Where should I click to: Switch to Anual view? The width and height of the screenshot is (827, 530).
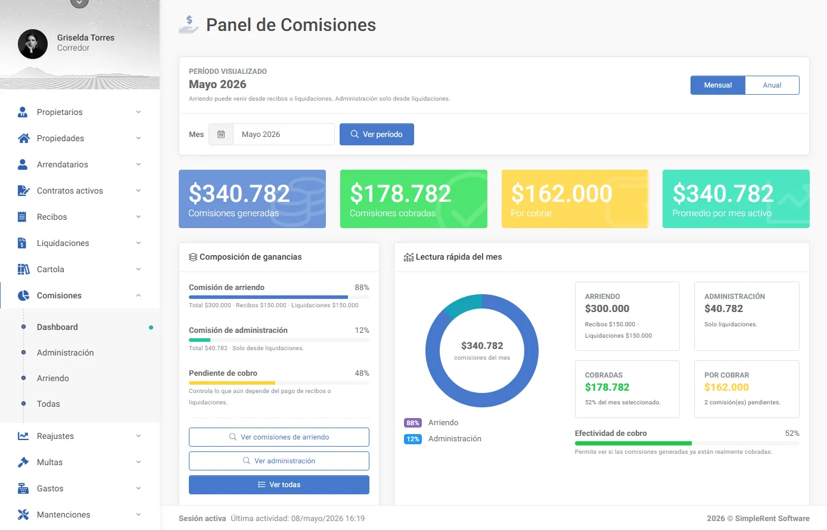point(772,85)
